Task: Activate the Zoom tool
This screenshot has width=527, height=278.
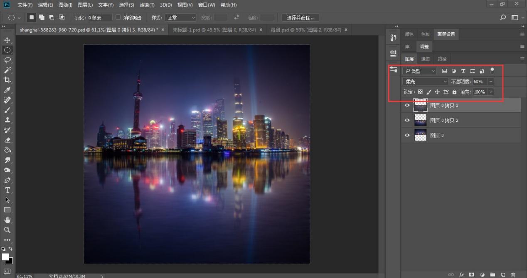Action: tap(7, 230)
